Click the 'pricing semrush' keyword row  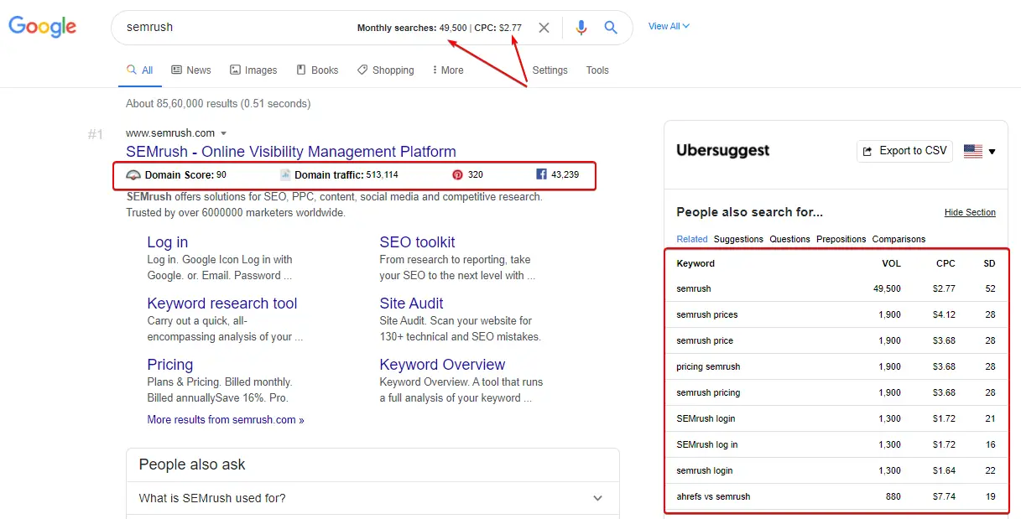[836, 366]
